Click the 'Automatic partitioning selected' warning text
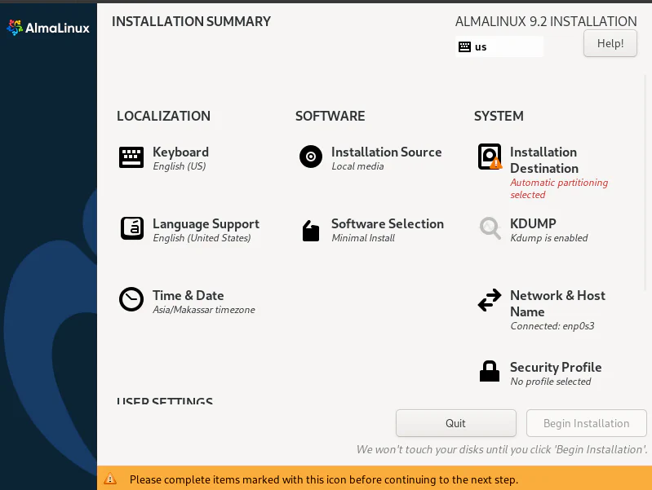 click(559, 188)
